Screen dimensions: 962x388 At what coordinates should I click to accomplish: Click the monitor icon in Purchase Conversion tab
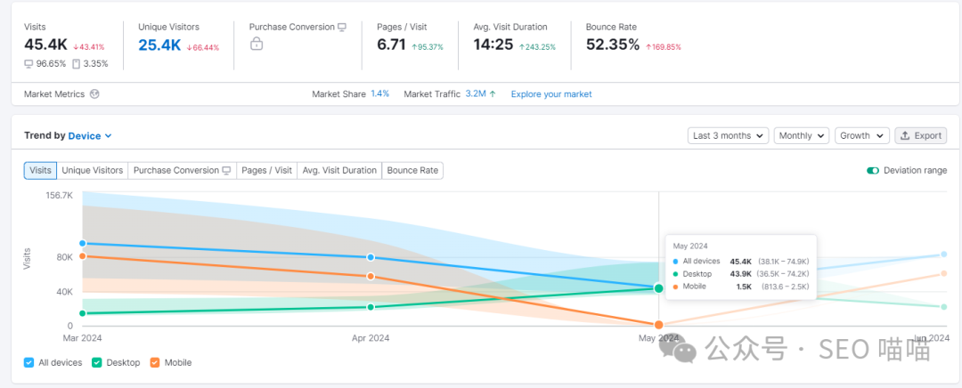point(227,171)
